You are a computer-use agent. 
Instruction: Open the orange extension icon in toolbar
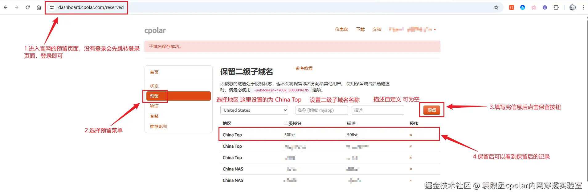click(x=512, y=7)
